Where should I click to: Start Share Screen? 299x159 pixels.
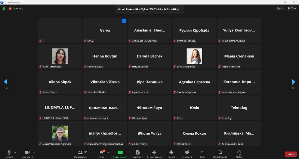click(120, 153)
